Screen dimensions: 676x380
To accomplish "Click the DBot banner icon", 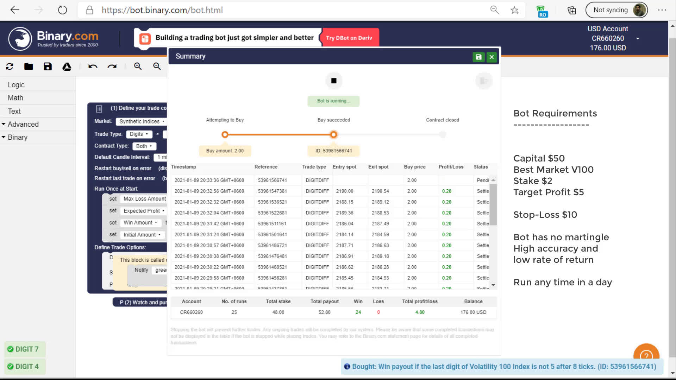I will (x=145, y=38).
